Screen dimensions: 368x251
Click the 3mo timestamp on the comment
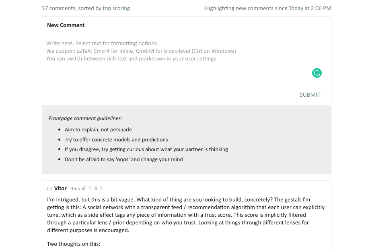pos(75,189)
